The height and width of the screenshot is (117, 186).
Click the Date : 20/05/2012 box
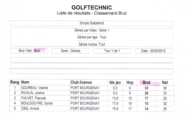tap(154, 51)
